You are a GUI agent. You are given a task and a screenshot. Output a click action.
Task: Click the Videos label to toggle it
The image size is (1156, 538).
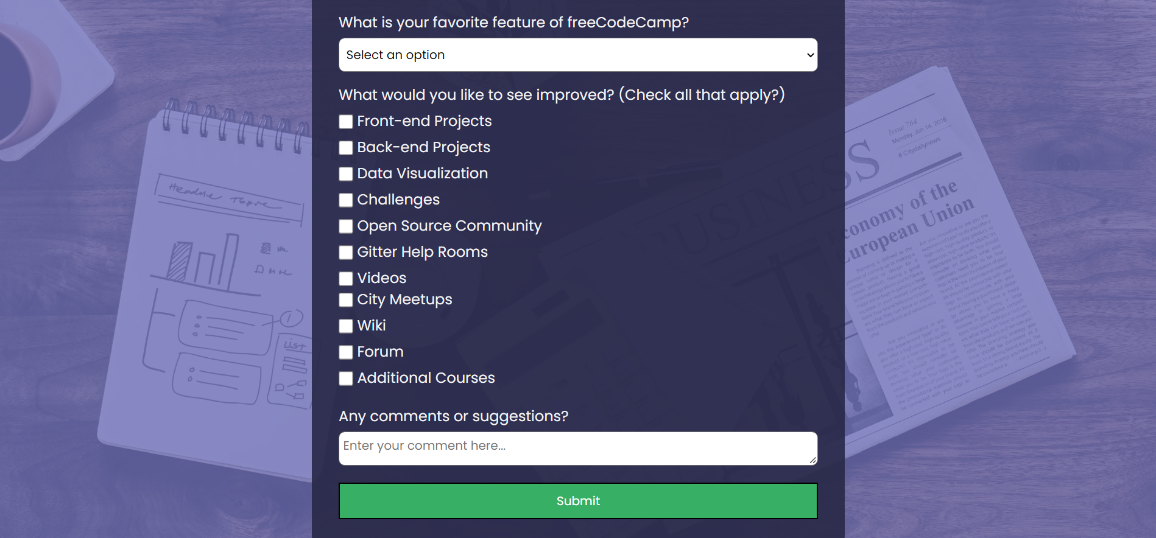pyautogui.click(x=381, y=278)
